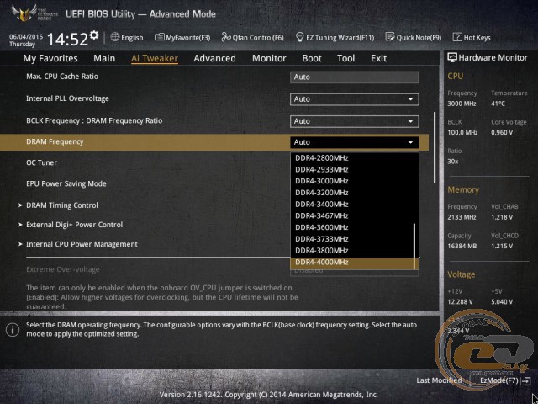Click the +5V 5.040 V reading
Screen dimensions: 538x404
[x=502, y=301]
